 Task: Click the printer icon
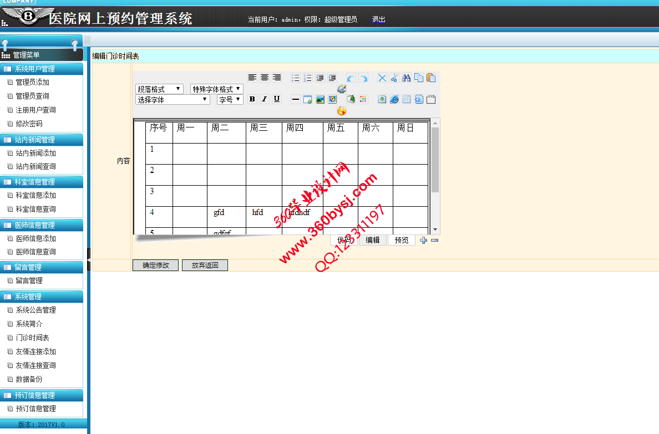pyautogui.click(x=342, y=89)
